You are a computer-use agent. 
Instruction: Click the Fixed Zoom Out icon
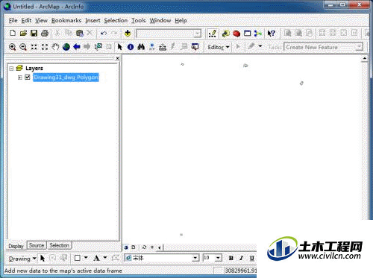(45, 47)
